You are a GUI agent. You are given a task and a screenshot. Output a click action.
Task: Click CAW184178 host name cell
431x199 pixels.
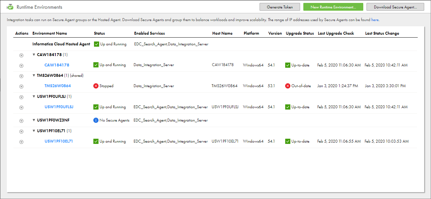point(223,65)
